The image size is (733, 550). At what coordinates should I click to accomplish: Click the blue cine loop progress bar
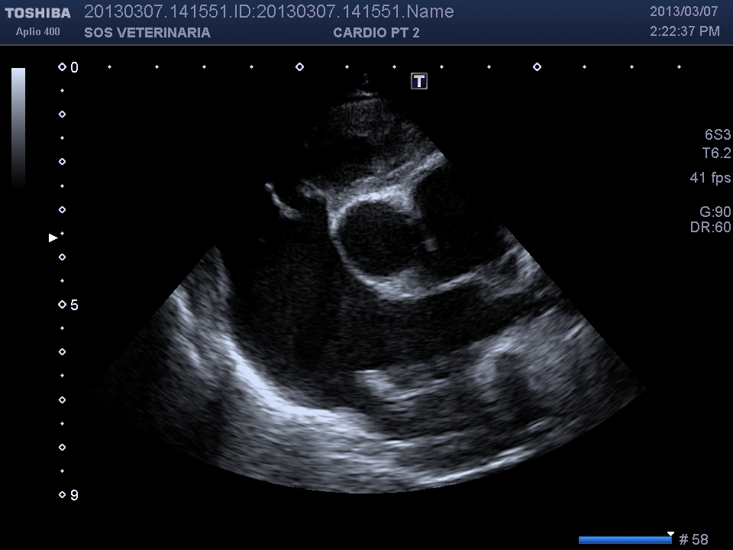[x=625, y=540]
